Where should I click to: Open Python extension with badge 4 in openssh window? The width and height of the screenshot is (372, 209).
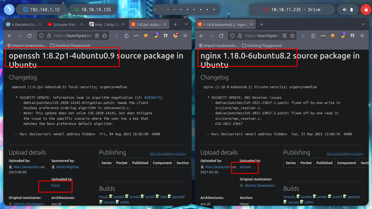(156, 35)
